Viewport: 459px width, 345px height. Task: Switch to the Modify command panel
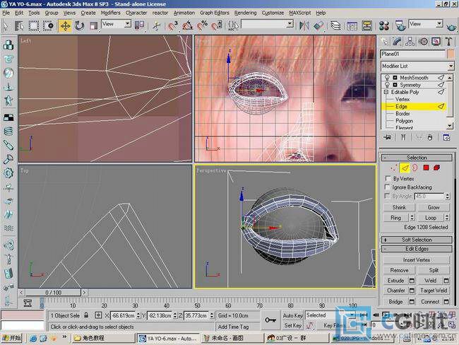pos(398,42)
